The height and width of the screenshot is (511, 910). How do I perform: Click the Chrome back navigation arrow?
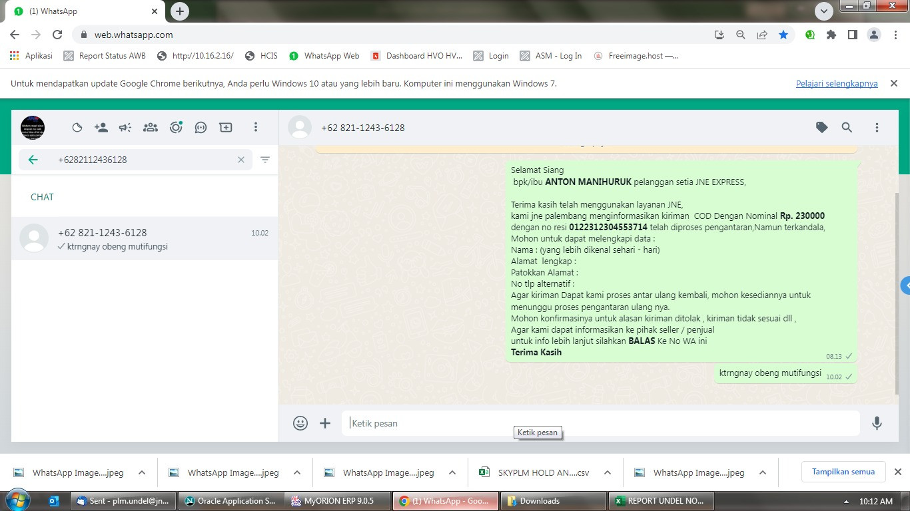(15, 35)
